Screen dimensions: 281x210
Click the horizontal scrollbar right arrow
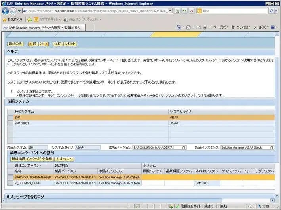(272, 200)
